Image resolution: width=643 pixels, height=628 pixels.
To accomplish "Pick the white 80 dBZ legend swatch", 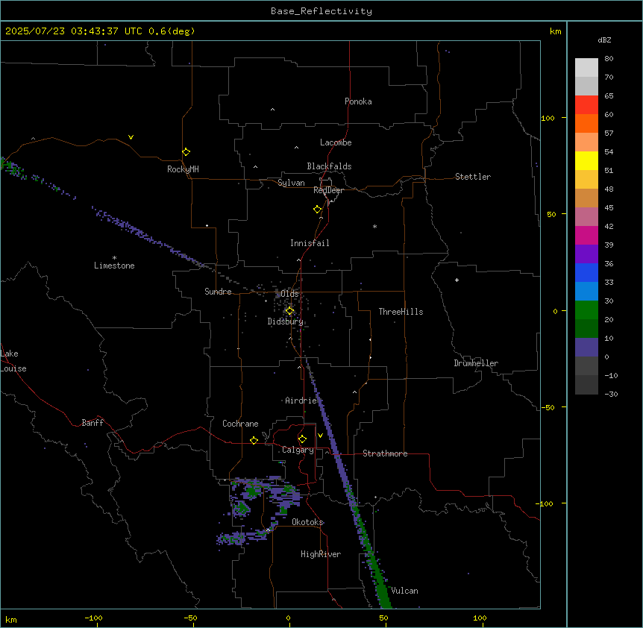I will [586, 68].
